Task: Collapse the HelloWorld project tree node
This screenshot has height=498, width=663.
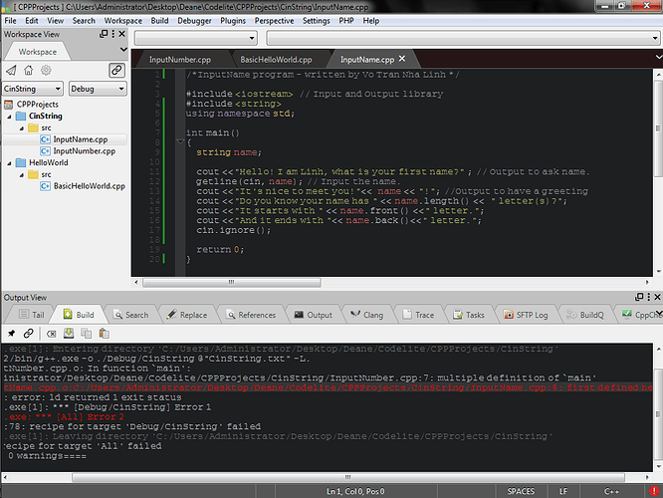Action: click(6, 162)
